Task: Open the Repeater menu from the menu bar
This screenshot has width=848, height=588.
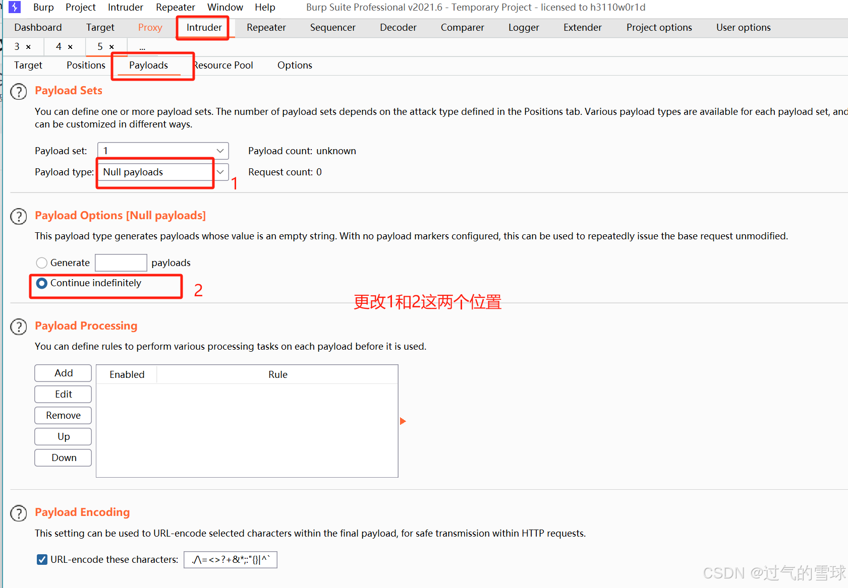Action: coord(175,7)
